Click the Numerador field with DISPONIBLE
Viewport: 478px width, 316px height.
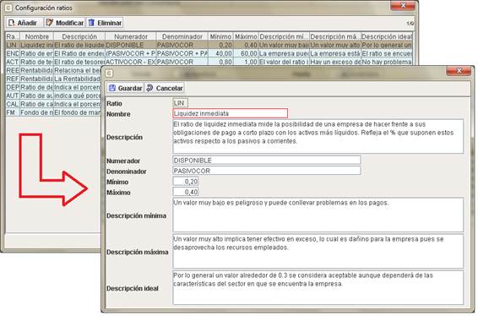pyautogui.click(x=267, y=161)
